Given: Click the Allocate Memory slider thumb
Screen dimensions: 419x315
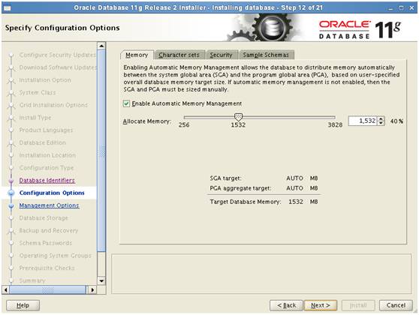Looking at the screenshot, I should pos(238,117).
